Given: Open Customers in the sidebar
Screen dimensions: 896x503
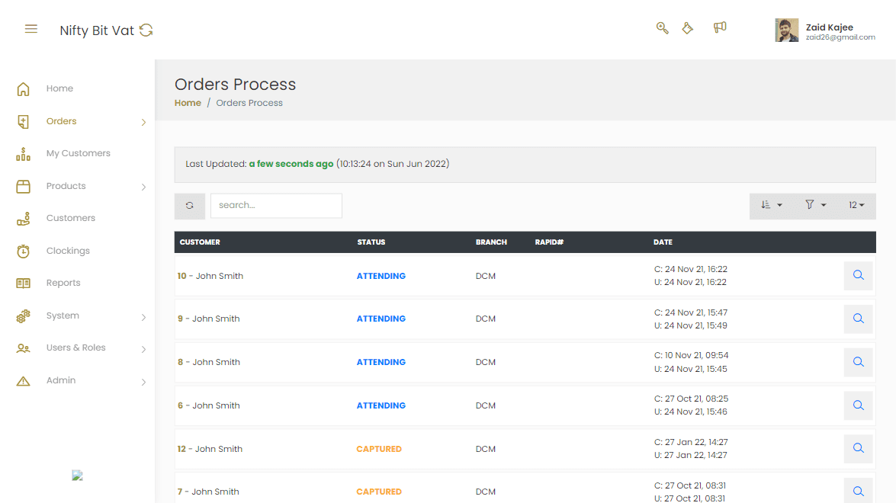Looking at the screenshot, I should pos(71,218).
